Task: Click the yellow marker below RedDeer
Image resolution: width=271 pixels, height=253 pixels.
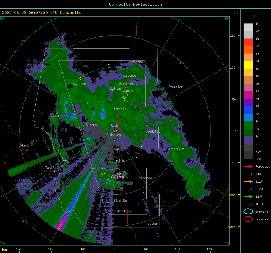Action: tap(124, 98)
